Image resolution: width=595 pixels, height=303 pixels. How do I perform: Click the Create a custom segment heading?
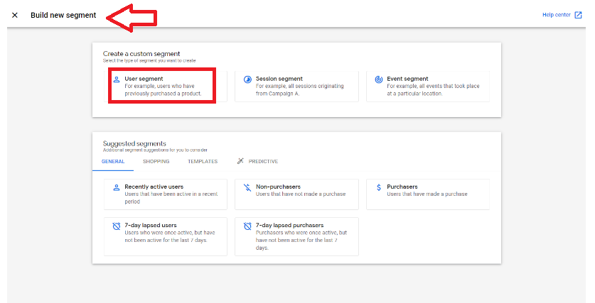pos(141,54)
